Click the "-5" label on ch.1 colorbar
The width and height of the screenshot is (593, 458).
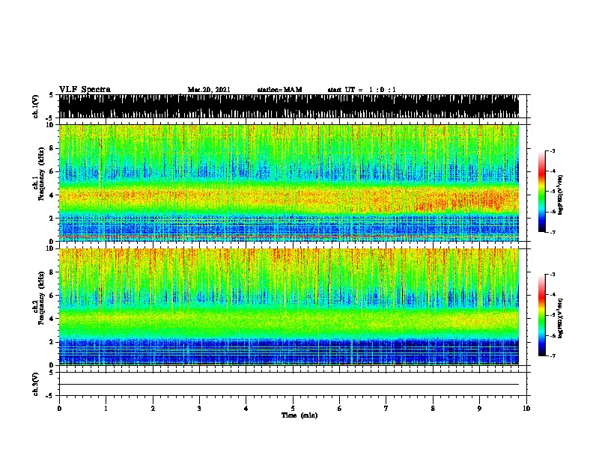tap(552, 192)
